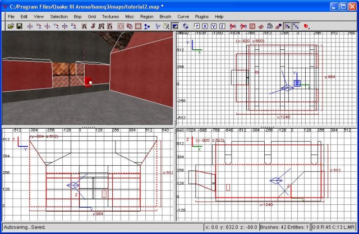Open the Plugins menu

[202, 16]
